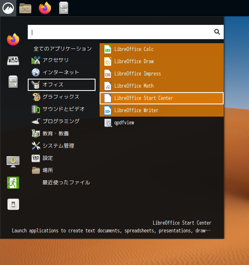249x265 pixels.
Task: Launch LibreOffice Writer
Action: point(162,110)
